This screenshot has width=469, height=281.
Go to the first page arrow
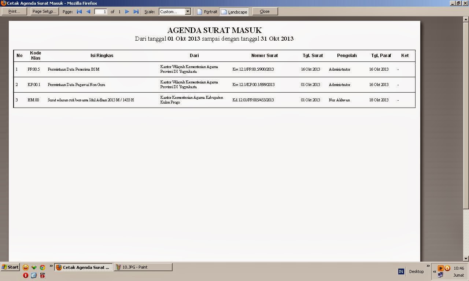79,12
